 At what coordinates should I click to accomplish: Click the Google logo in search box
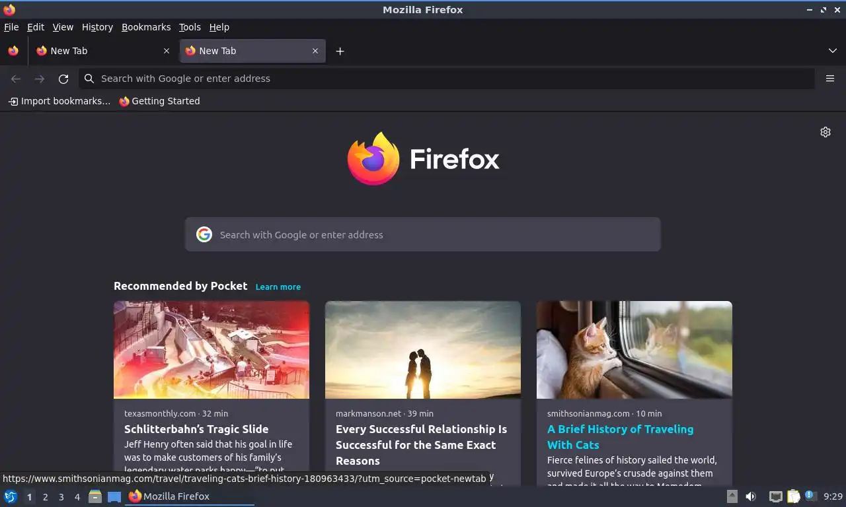pyautogui.click(x=204, y=234)
